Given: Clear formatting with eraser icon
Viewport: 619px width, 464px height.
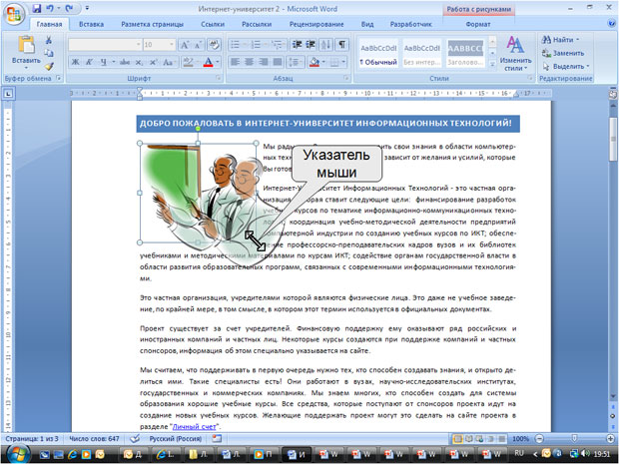Looking at the screenshot, I should point(215,45).
